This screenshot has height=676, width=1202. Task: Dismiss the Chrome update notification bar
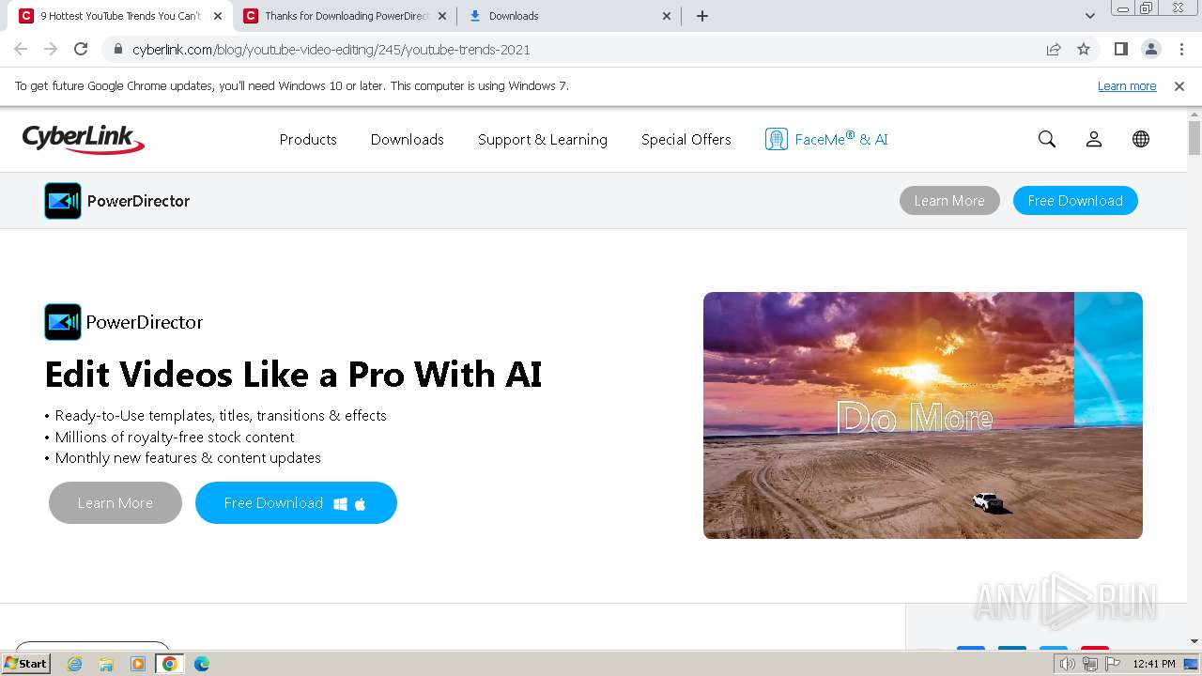1179,85
